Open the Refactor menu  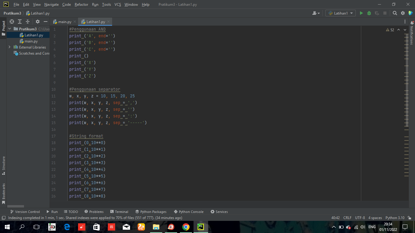[x=81, y=5]
